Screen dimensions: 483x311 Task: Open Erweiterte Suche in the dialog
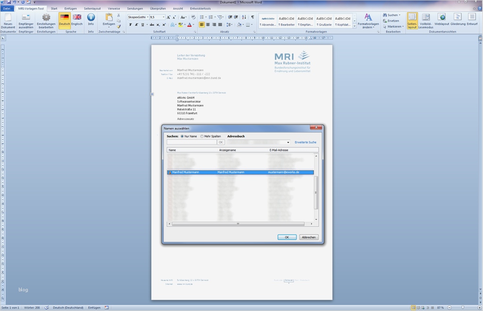point(305,142)
